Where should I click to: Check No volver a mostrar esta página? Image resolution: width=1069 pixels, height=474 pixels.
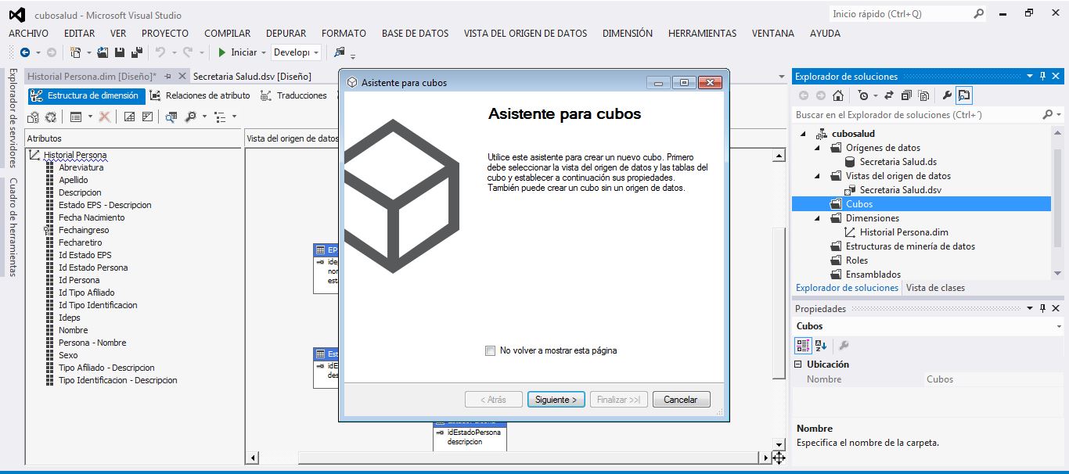tap(491, 351)
